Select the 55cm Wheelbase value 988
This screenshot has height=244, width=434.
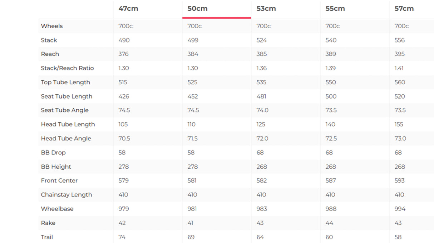tap(331, 209)
